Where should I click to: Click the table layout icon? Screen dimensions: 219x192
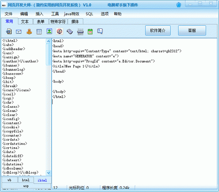[x=39, y=32]
